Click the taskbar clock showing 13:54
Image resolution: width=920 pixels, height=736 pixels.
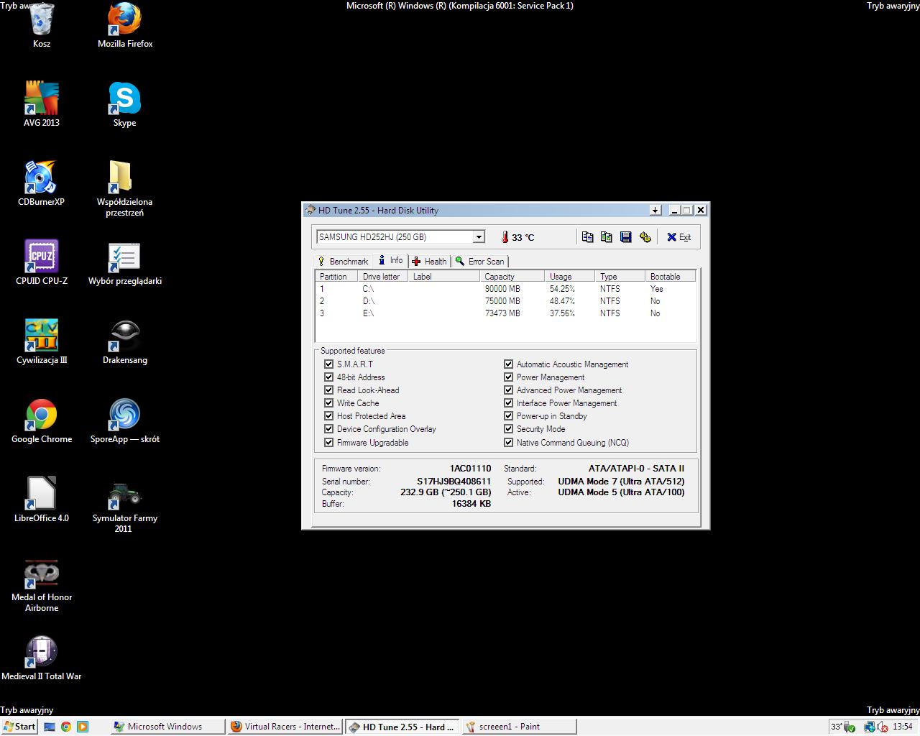click(x=903, y=727)
